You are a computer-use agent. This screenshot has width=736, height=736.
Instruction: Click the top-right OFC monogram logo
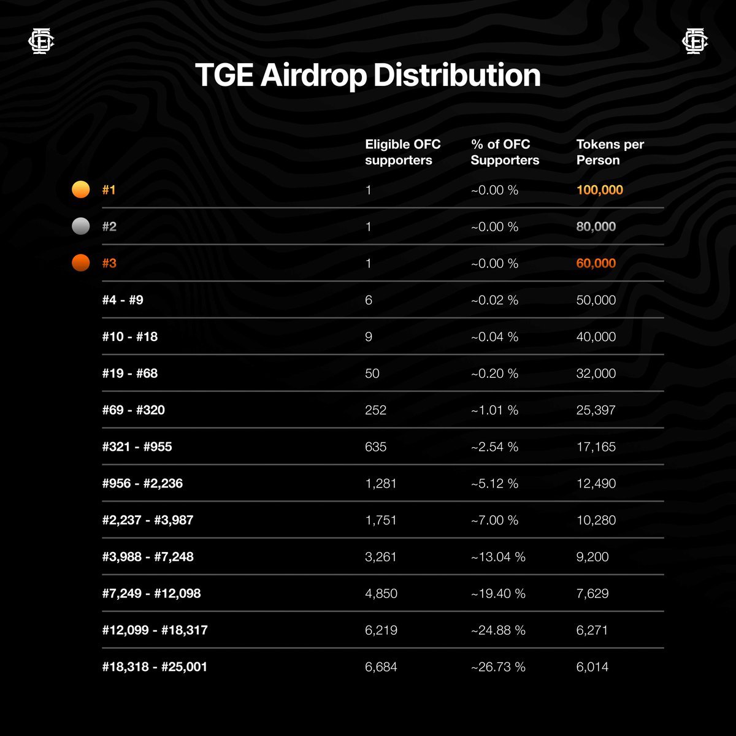[x=695, y=42]
